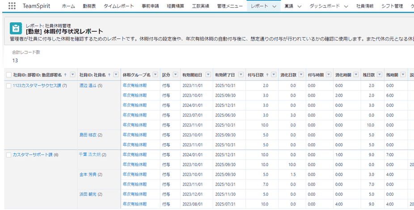The height and width of the screenshot is (210, 414).
Task: Expand the ダッシュボード tab dropdown chevron
Action: 346,6
